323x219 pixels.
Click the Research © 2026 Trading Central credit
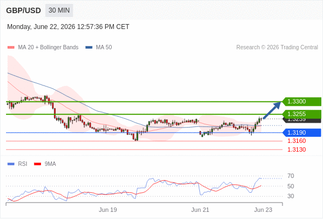tap(277, 48)
